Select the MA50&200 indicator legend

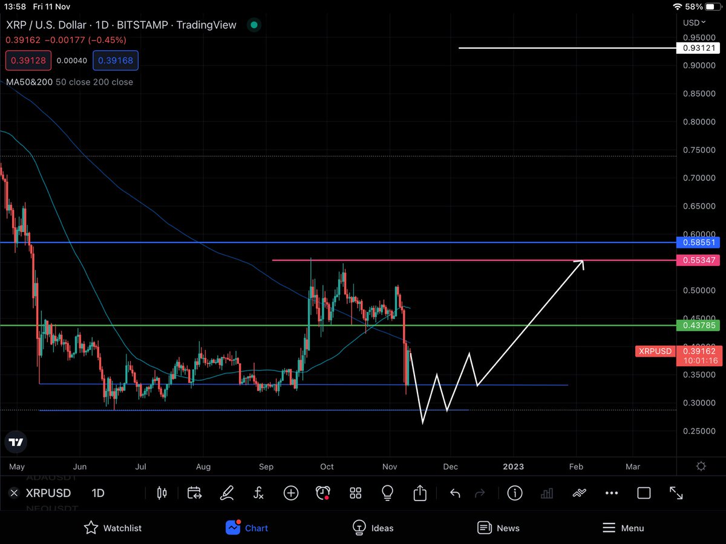click(x=70, y=82)
